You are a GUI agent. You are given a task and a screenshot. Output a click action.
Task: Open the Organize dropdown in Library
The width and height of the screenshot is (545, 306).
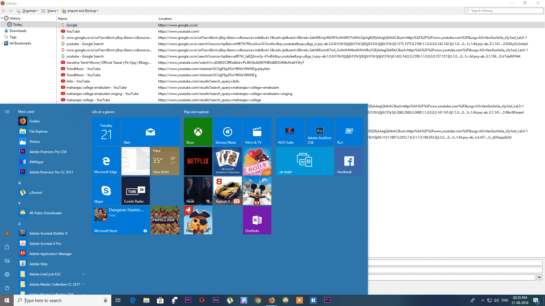pyautogui.click(x=27, y=11)
